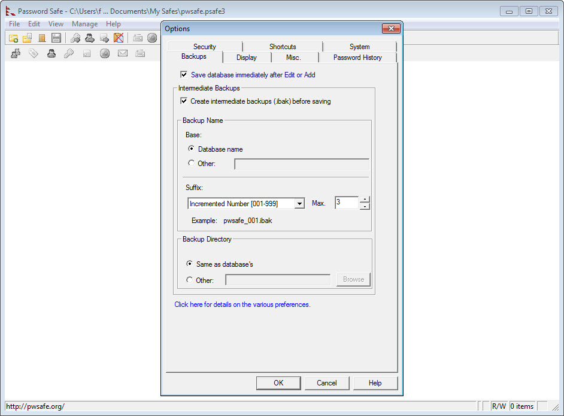This screenshot has height=416, width=564.
Task: Click the http://pwsafe.org/ status bar text
Action: (x=35, y=406)
